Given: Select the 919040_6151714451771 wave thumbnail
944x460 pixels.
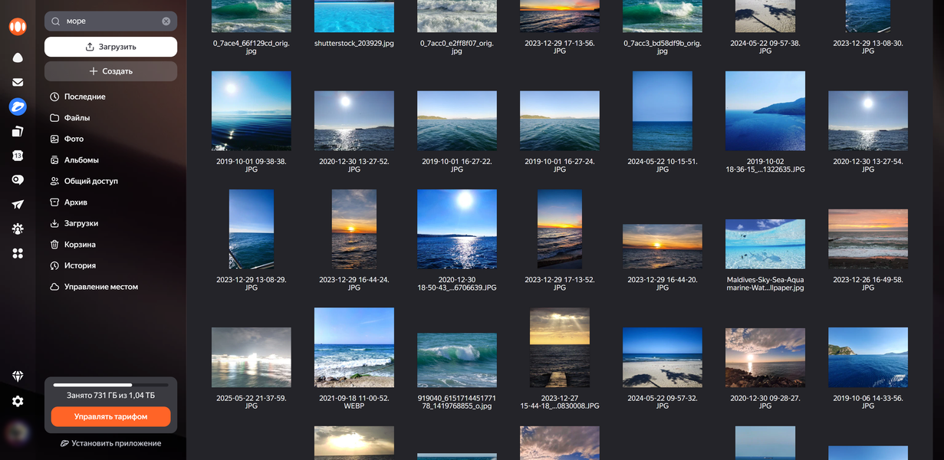Looking at the screenshot, I should click(x=456, y=360).
